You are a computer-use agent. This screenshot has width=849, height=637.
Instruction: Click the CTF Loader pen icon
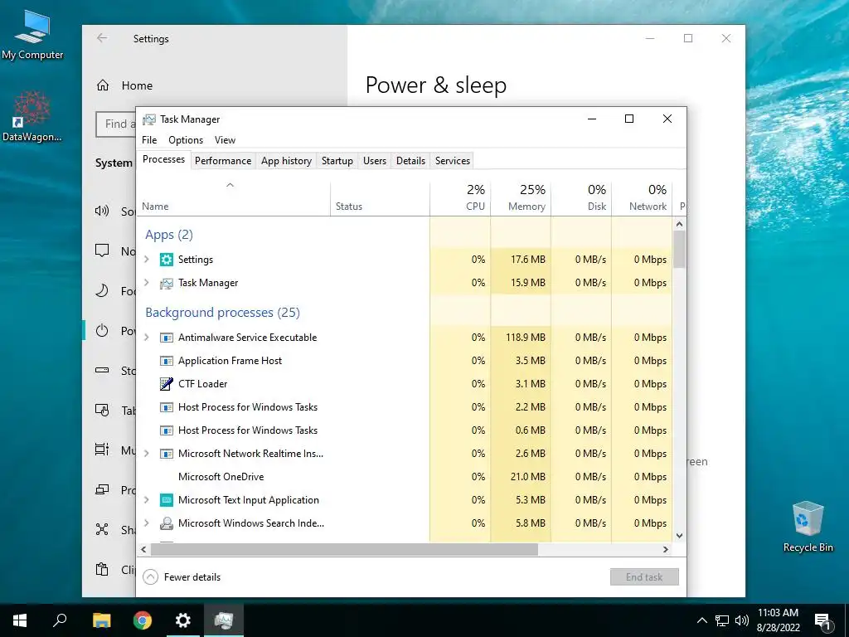pyautogui.click(x=166, y=384)
